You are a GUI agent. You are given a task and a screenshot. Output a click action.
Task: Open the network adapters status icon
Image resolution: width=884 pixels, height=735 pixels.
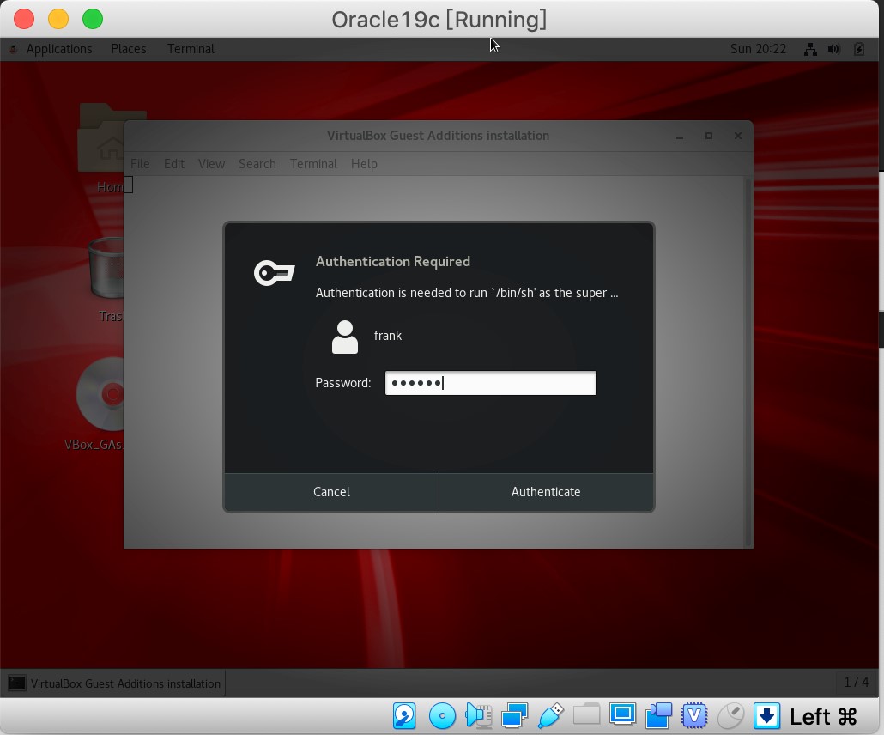pos(514,716)
